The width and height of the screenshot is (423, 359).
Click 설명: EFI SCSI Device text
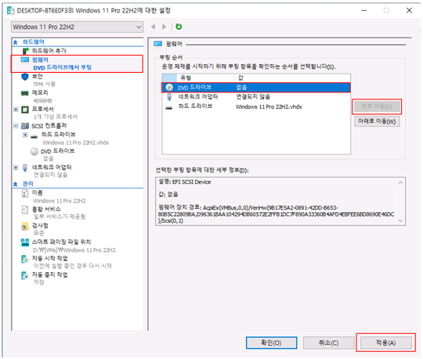(185, 182)
